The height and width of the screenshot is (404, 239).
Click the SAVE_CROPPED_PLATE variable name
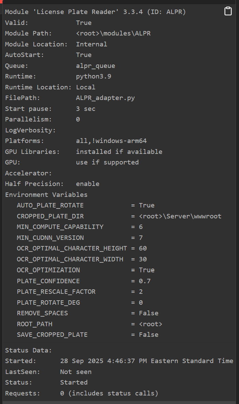point(52,335)
